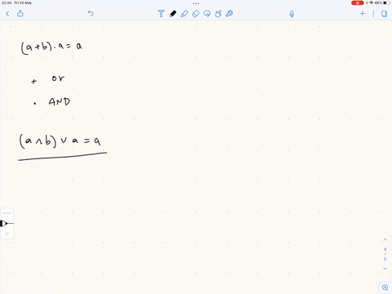
Task: Tap the handwritten word or
Action: (x=58, y=78)
